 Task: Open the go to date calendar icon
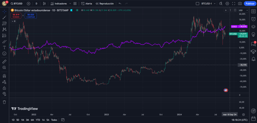pos(63,120)
